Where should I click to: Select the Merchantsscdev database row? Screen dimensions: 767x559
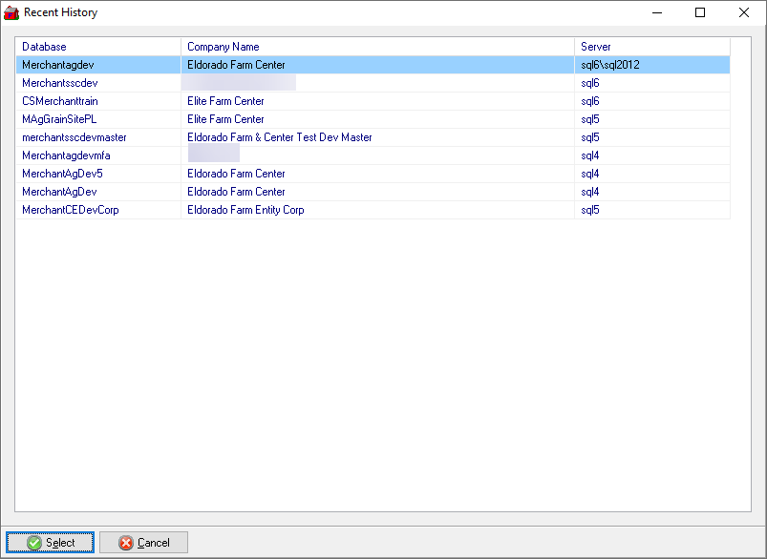[59, 83]
